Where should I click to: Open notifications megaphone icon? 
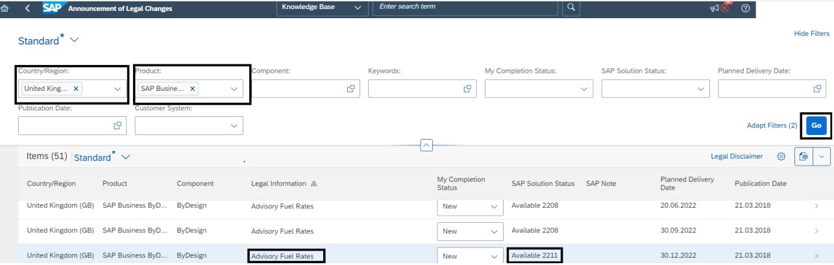[x=715, y=8]
